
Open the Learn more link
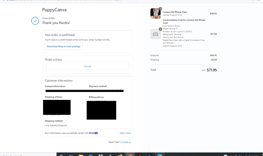(125, 133)
